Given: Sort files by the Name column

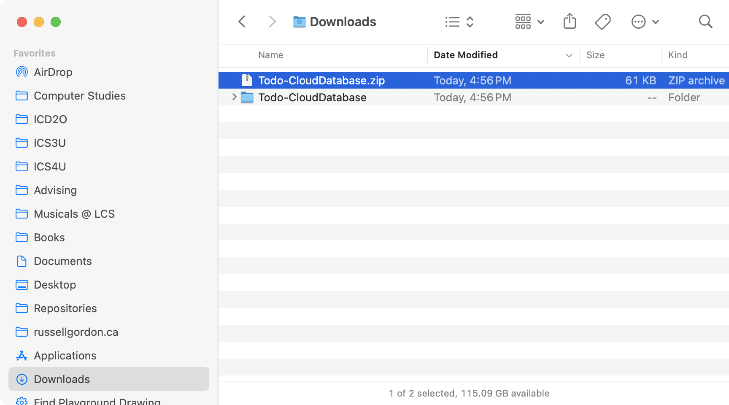Looking at the screenshot, I should pos(270,55).
